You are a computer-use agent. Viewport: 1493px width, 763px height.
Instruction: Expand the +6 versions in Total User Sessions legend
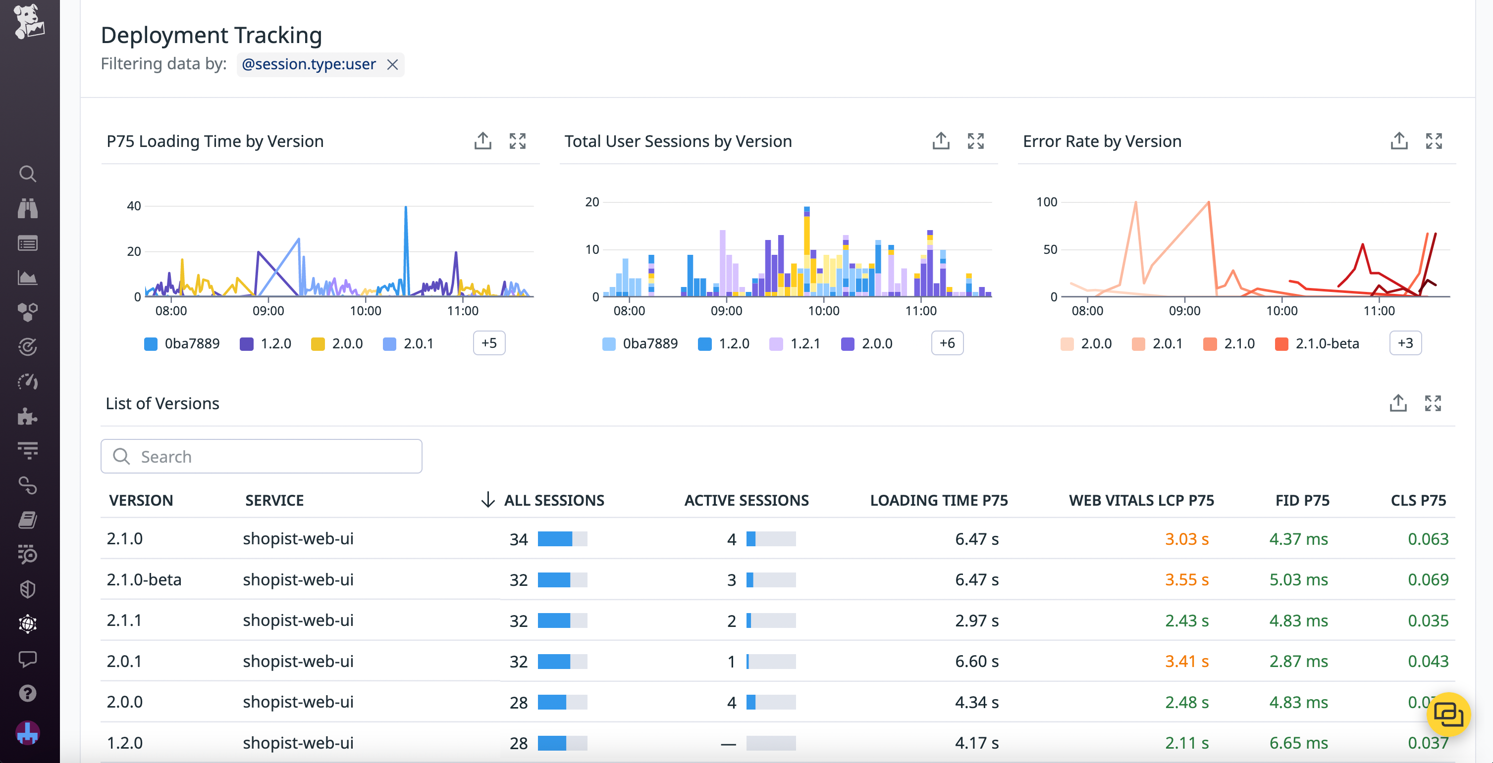pos(947,343)
